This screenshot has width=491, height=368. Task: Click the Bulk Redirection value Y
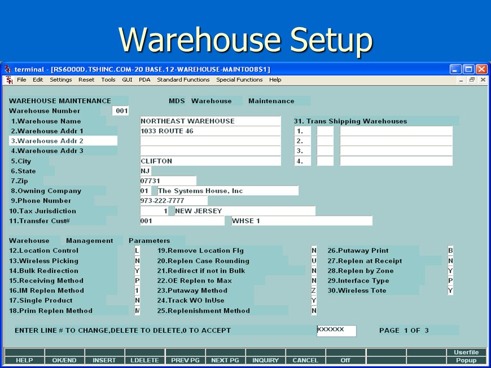[x=137, y=271]
